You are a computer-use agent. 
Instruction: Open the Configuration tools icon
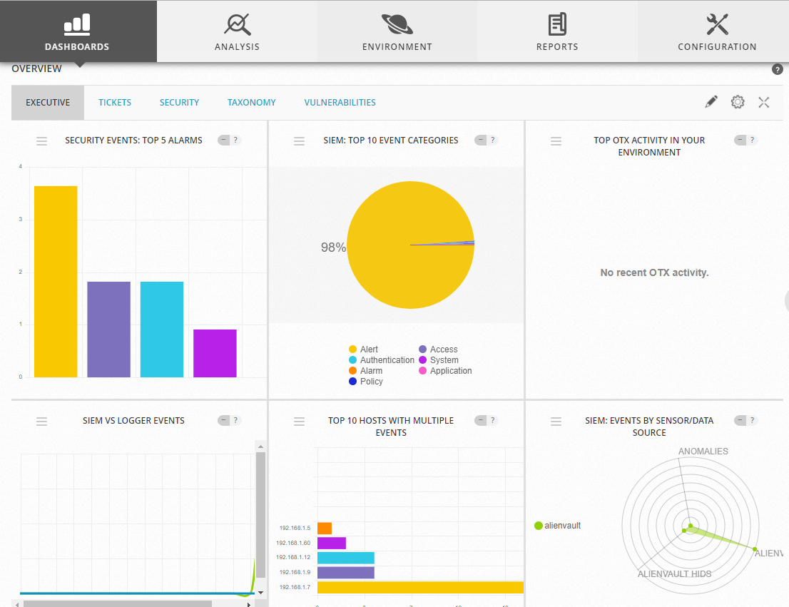(717, 24)
